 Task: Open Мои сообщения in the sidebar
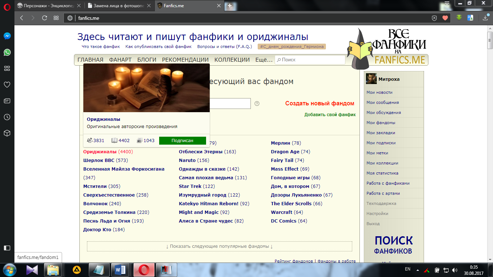pos(383,102)
